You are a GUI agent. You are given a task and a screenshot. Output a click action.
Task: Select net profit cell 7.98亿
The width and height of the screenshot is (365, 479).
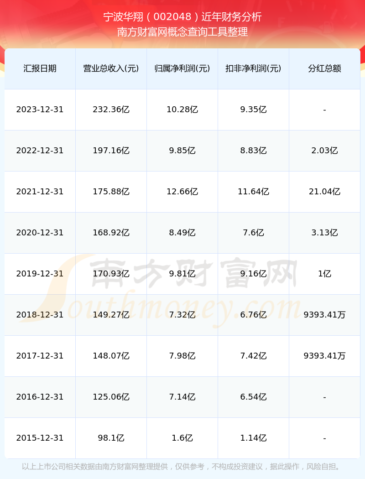click(182, 356)
